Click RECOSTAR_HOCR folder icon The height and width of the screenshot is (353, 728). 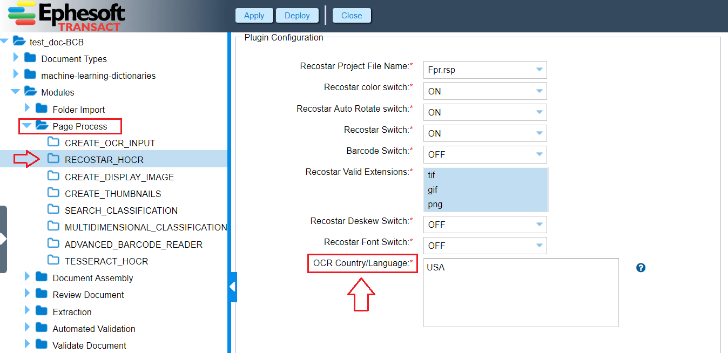tap(53, 159)
